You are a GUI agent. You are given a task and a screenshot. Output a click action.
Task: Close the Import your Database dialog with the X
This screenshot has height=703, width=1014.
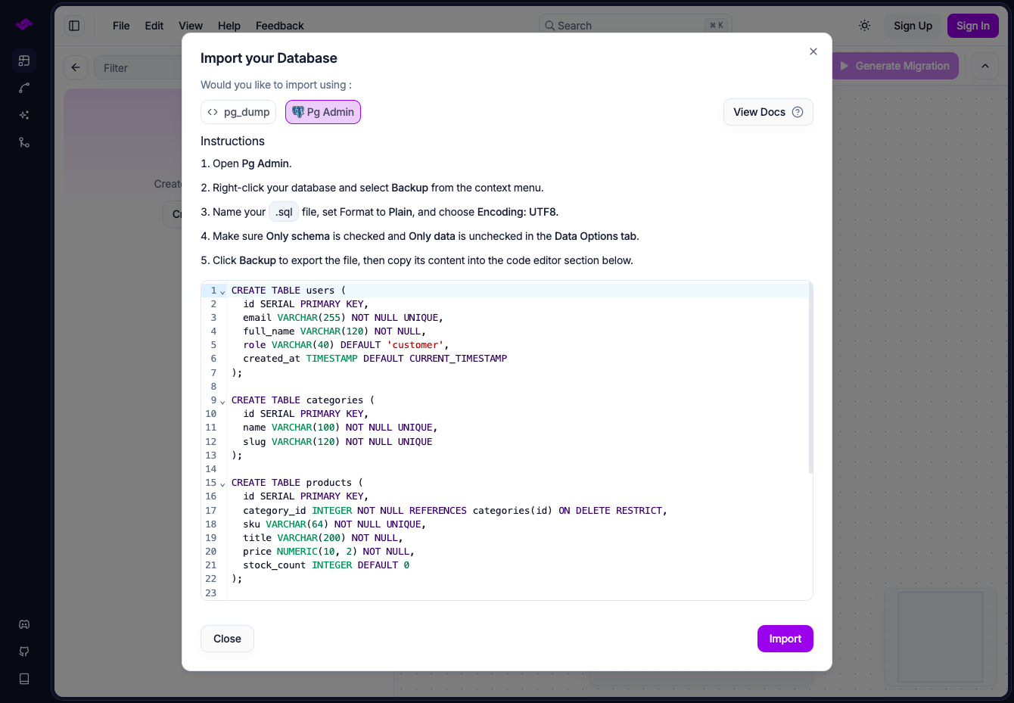(x=813, y=51)
